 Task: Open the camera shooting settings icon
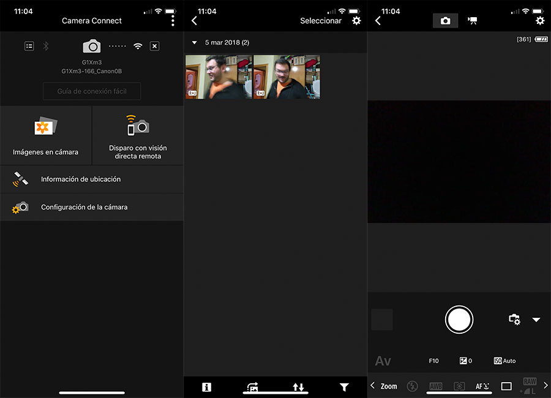(514, 320)
